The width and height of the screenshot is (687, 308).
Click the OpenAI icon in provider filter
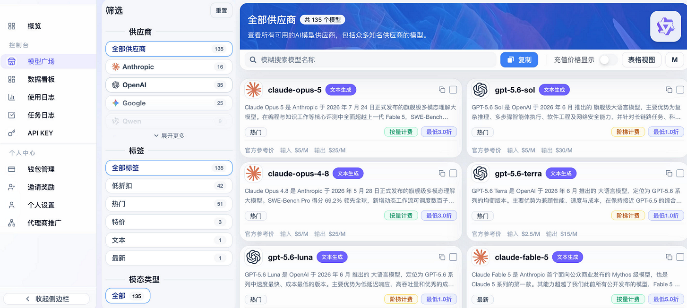pos(115,85)
